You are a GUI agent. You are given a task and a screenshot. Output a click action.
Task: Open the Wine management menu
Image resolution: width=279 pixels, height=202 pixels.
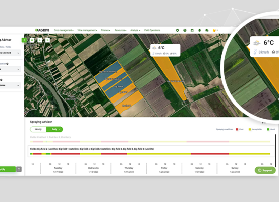(87, 30)
